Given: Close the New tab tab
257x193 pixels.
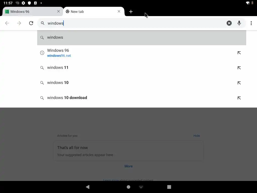Looking at the screenshot, I should 119,11.
